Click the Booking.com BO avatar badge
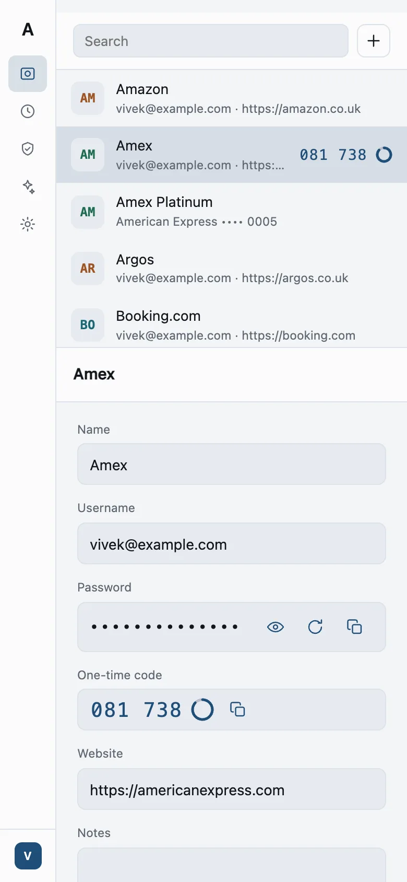Image resolution: width=407 pixels, height=882 pixels. coord(88,324)
